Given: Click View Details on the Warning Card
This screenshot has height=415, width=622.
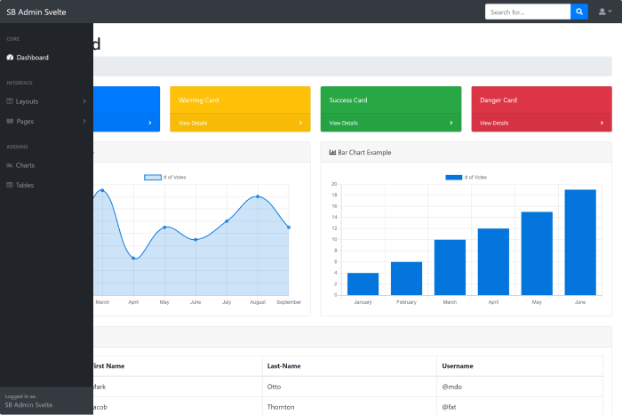Looking at the screenshot, I should point(193,123).
